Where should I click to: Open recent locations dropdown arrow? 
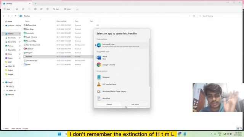(12, 16)
